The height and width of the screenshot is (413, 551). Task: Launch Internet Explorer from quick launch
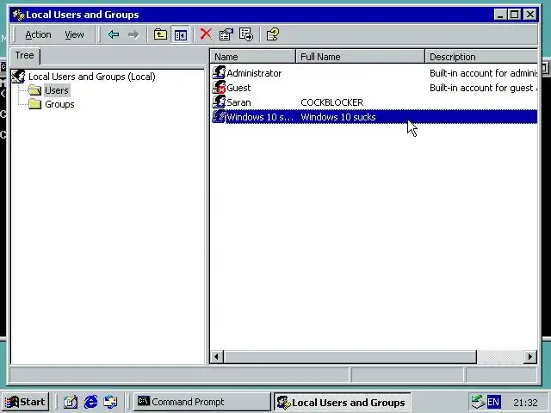(x=90, y=402)
